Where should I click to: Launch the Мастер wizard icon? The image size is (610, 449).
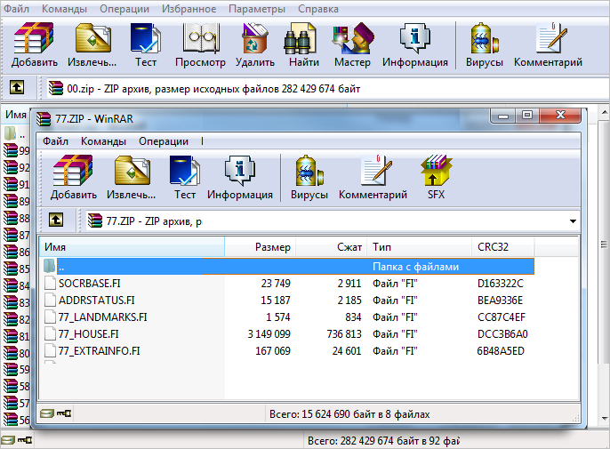[353, 37]
